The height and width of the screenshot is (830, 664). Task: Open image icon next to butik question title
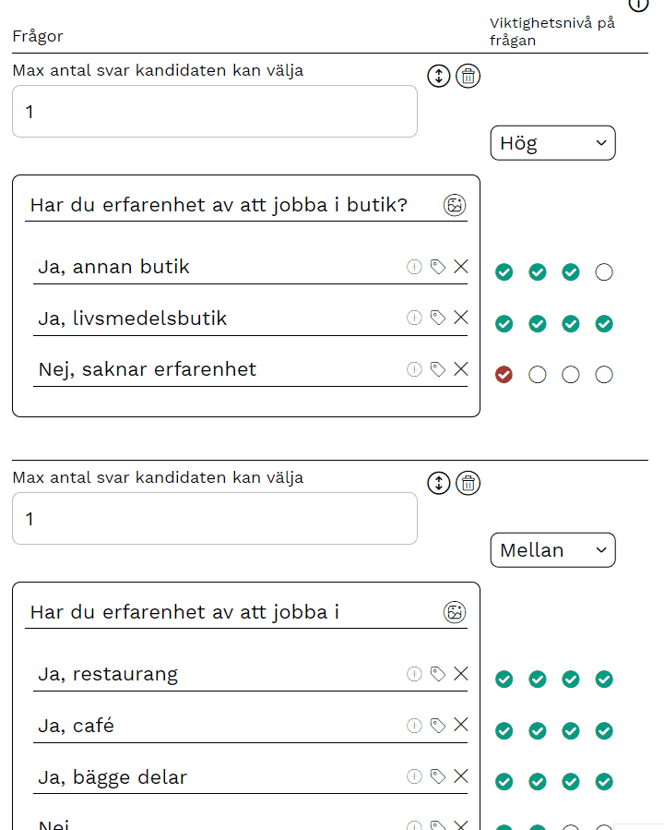tap(454, 204)
